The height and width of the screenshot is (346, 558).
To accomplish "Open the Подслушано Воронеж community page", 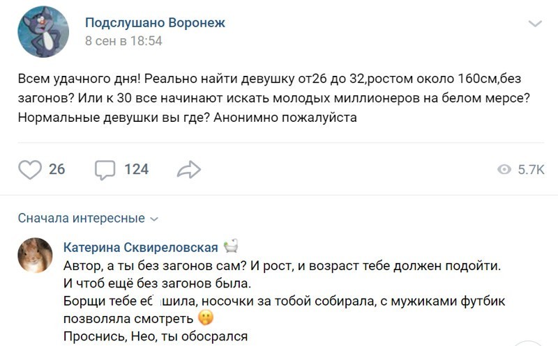I will point(155,23).
